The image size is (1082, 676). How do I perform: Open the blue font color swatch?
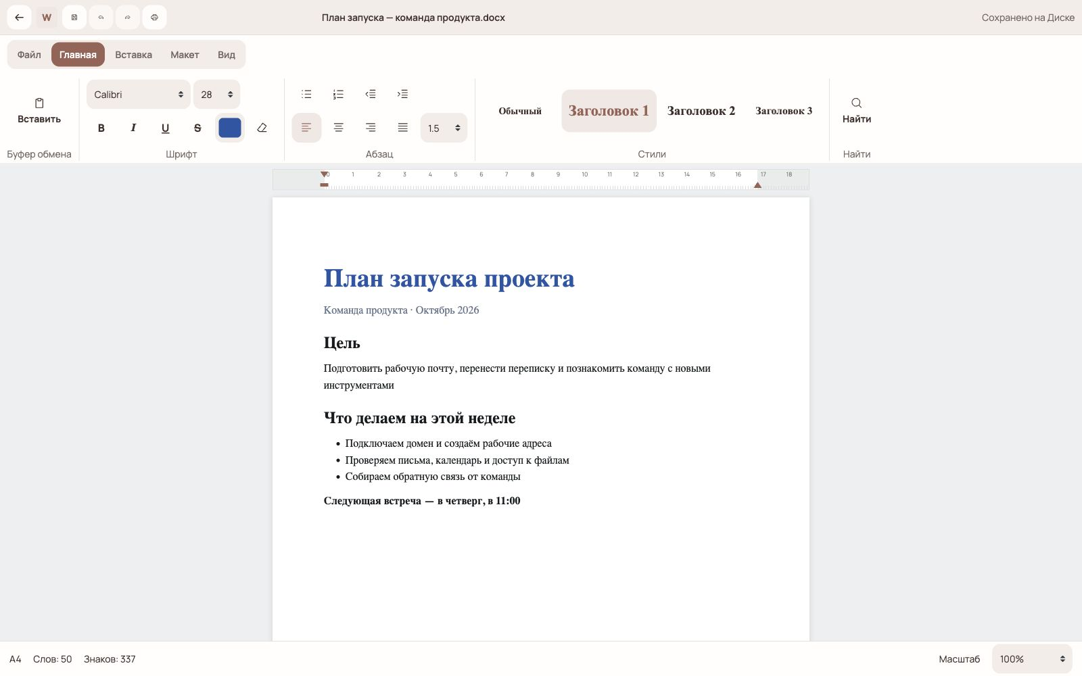click(230, 128)
